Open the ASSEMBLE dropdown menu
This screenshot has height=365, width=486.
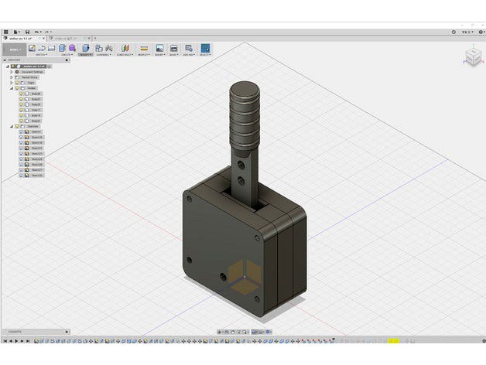tap(104, 55)
